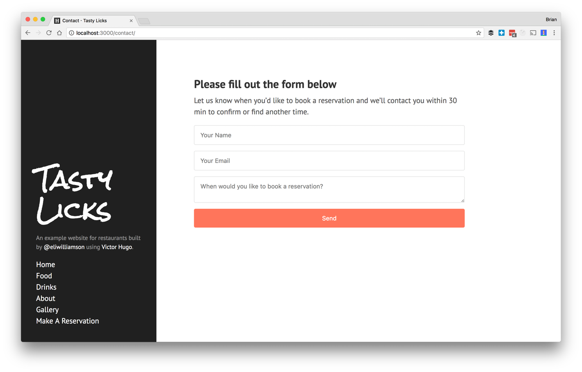The image size is (582, 372).
Task: Follow the @eliwilliamson link
Action: (x=64, y=247)
